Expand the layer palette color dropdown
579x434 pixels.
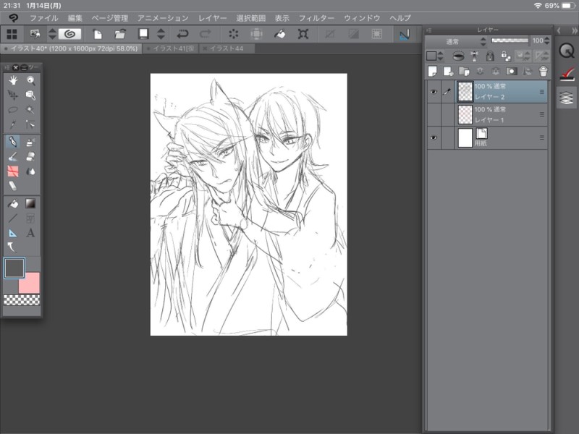click(434, 56)
